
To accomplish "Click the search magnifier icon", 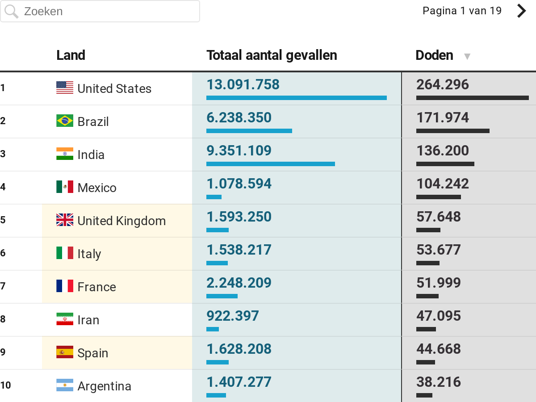I will coord(12,12).
